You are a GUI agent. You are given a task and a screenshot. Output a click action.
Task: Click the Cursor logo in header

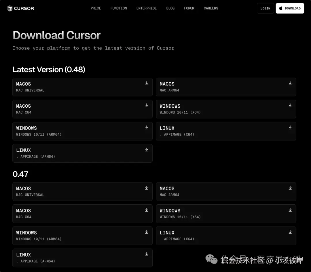(x=20, y=8)
